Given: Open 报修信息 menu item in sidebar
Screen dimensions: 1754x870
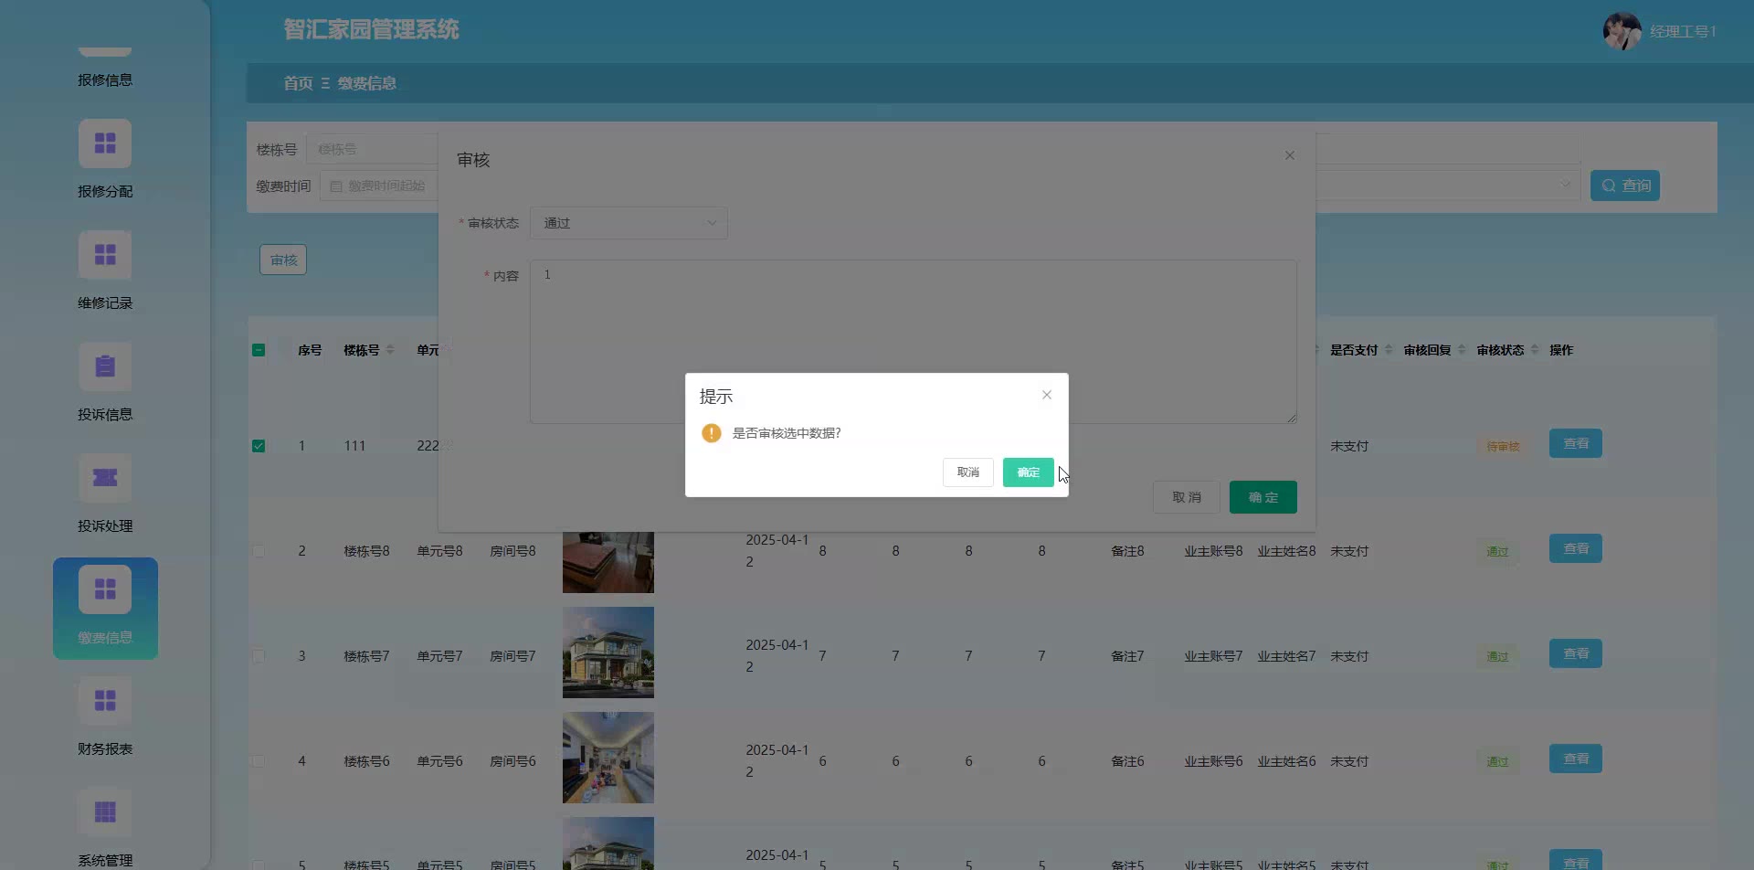Looking at the screenshot, I should tap(105, 80).
